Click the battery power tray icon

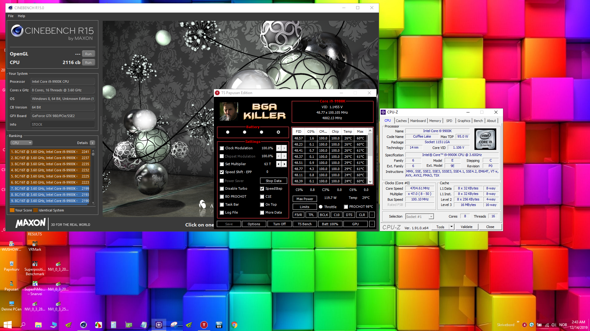point(539,325)
